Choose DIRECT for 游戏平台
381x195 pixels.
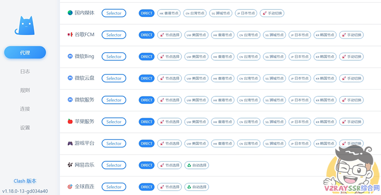tap(147, 143)
